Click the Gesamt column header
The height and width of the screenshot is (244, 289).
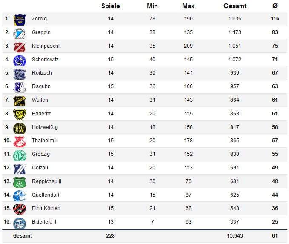click(235, 6)
